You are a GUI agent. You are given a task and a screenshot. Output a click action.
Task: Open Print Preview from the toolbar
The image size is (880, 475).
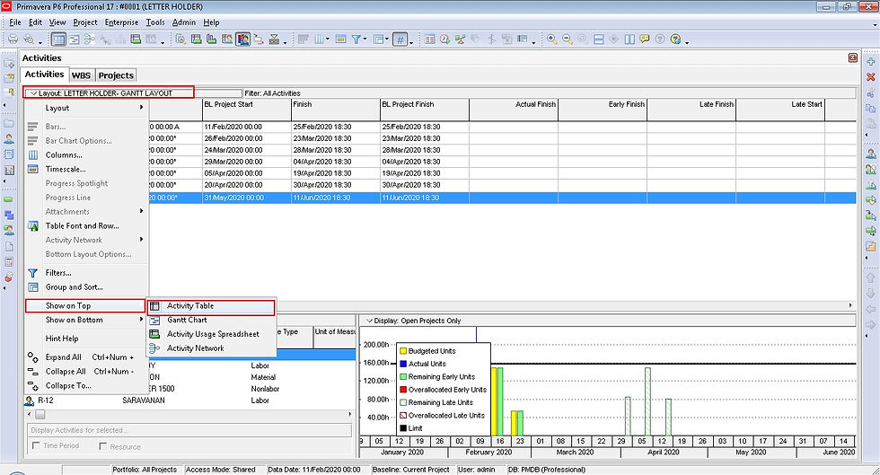28,40
